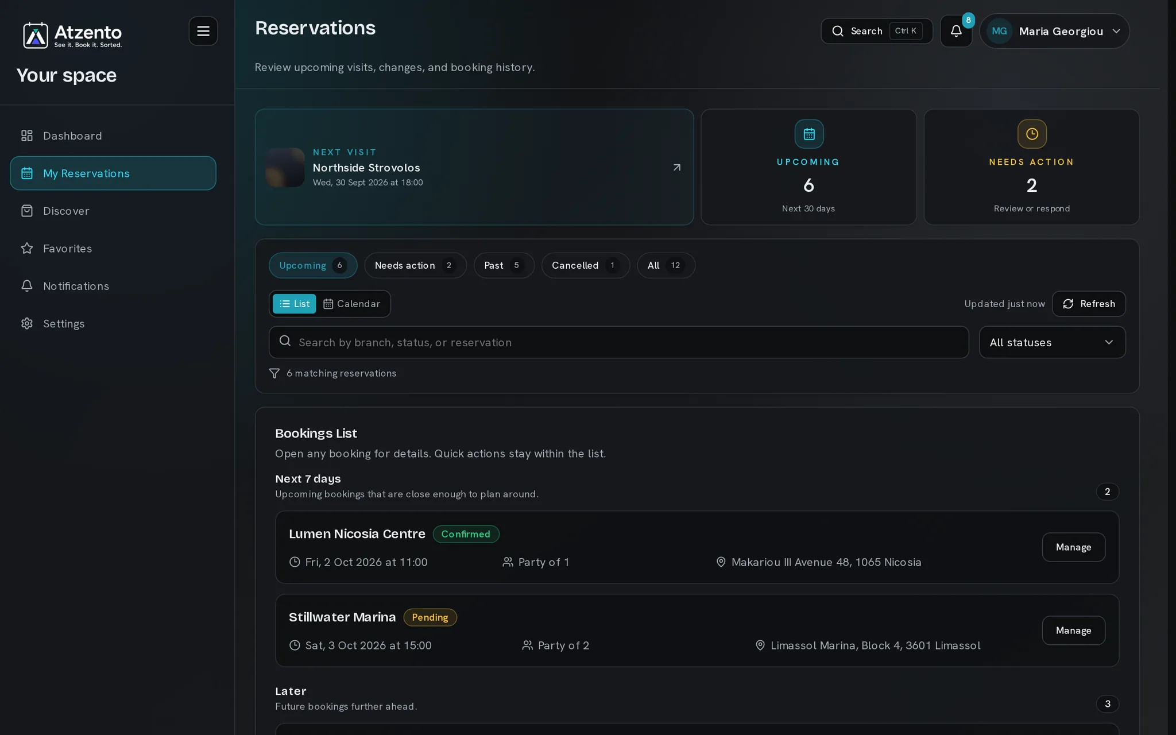The image size is (1176, 735).
Task: Click the Lumen Nicosia Centre booking title
Action: (357, 534)
